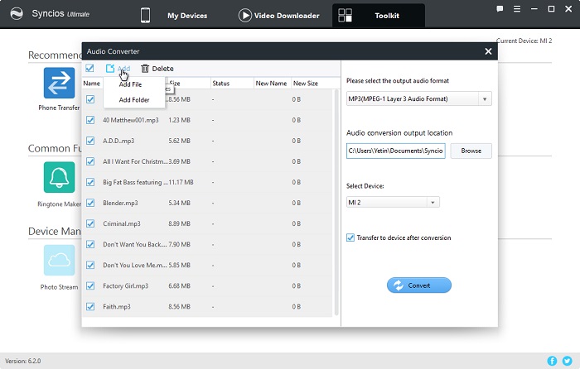Select the Blender.mp3 file name
Viewport: 580px width, 369px height.
pos(120,204)
